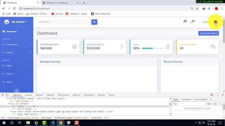Open the Laravel bookmark
This screenshot has height=126, width=225.
(18, 14)
